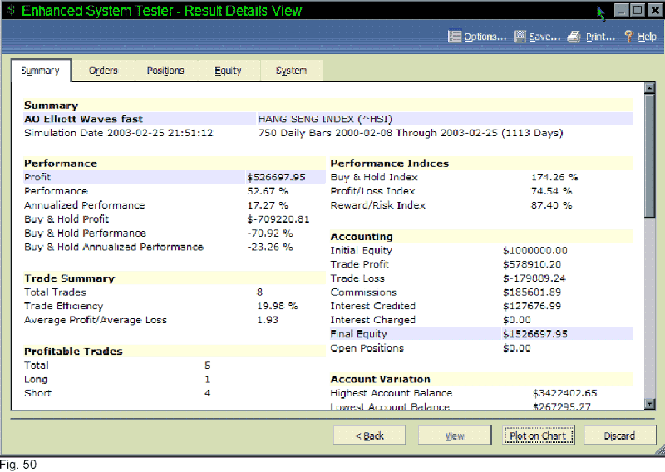Minimize the Result Details View window

point(621,10)
